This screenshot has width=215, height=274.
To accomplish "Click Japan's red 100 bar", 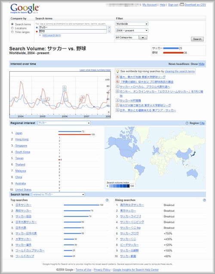I will coord(74,134).
